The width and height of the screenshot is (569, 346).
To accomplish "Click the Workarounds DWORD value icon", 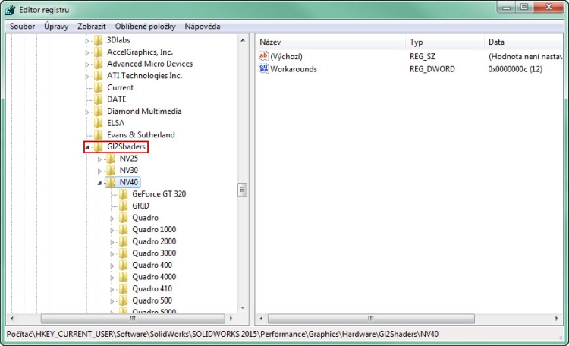I will coord(263,68).
